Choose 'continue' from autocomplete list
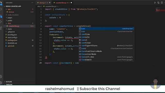The width and height of the screenshot is (165, 93). (x=106, y=43)
